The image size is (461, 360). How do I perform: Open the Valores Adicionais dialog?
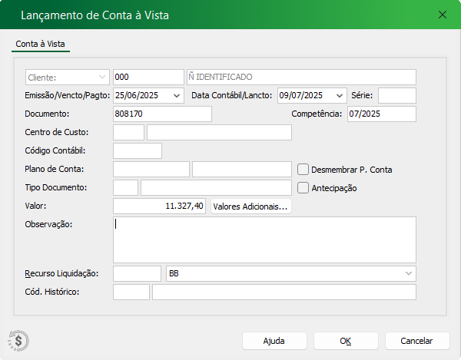click(x=250, y=206)
